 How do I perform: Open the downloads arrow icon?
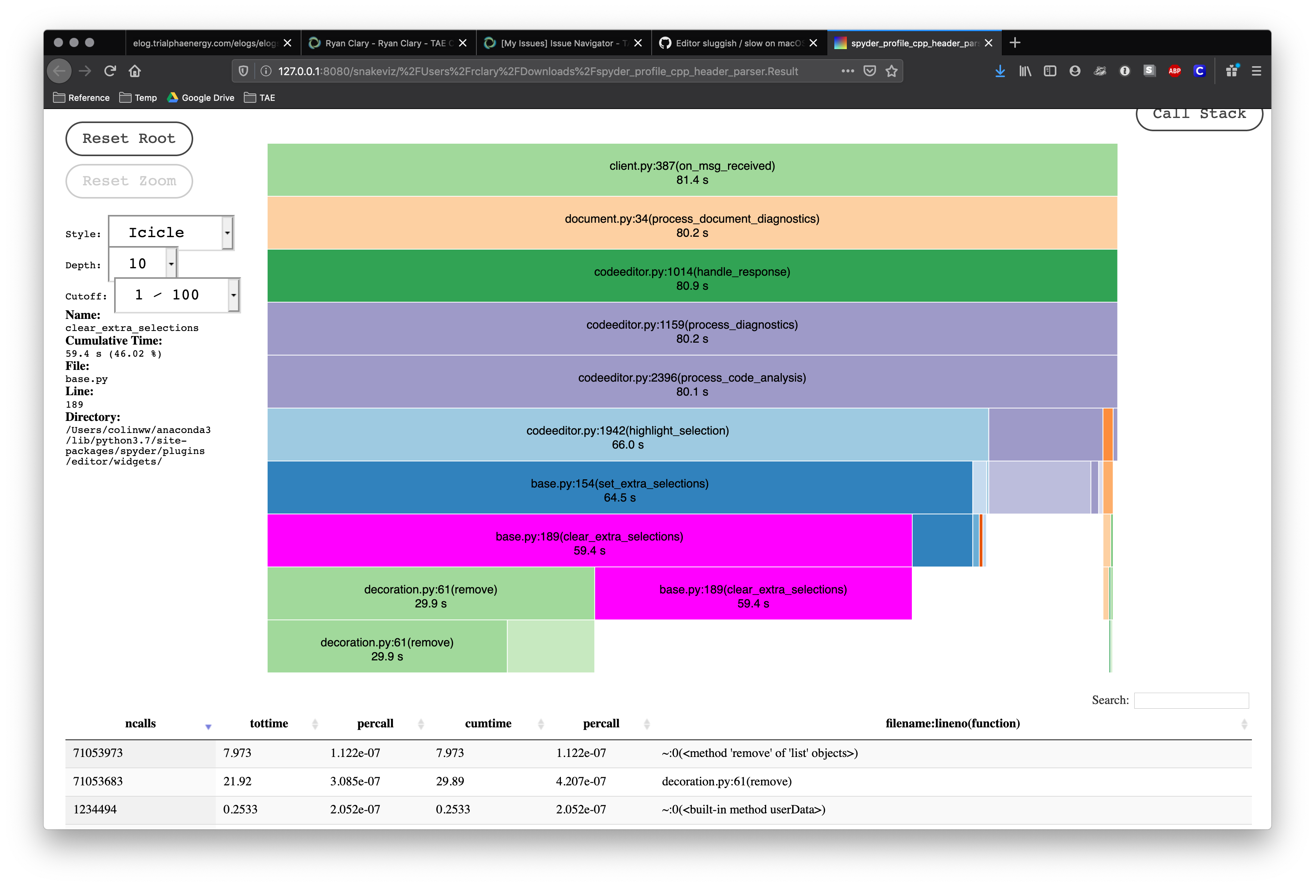click(1000, 71)
